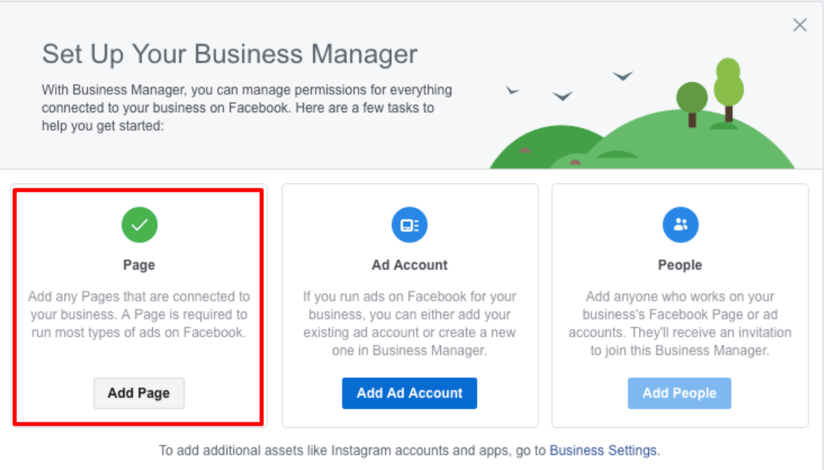This screenshot has width=824, height=470.
Task: Click the green checkmark Page icon
Action: [139, 224]
